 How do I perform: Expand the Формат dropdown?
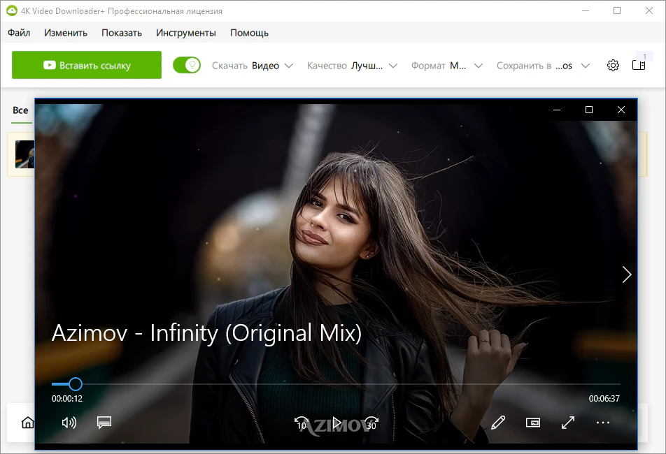tap(447, 66)
